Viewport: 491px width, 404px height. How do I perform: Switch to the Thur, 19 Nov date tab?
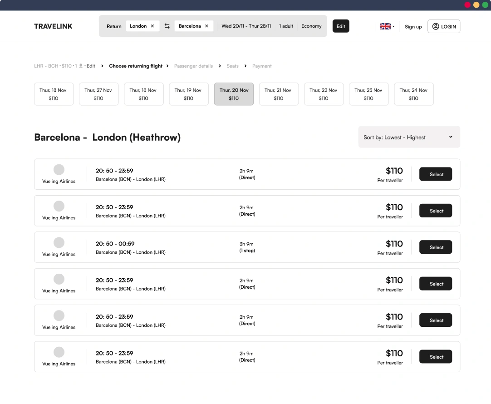click(x=188, y=94)
